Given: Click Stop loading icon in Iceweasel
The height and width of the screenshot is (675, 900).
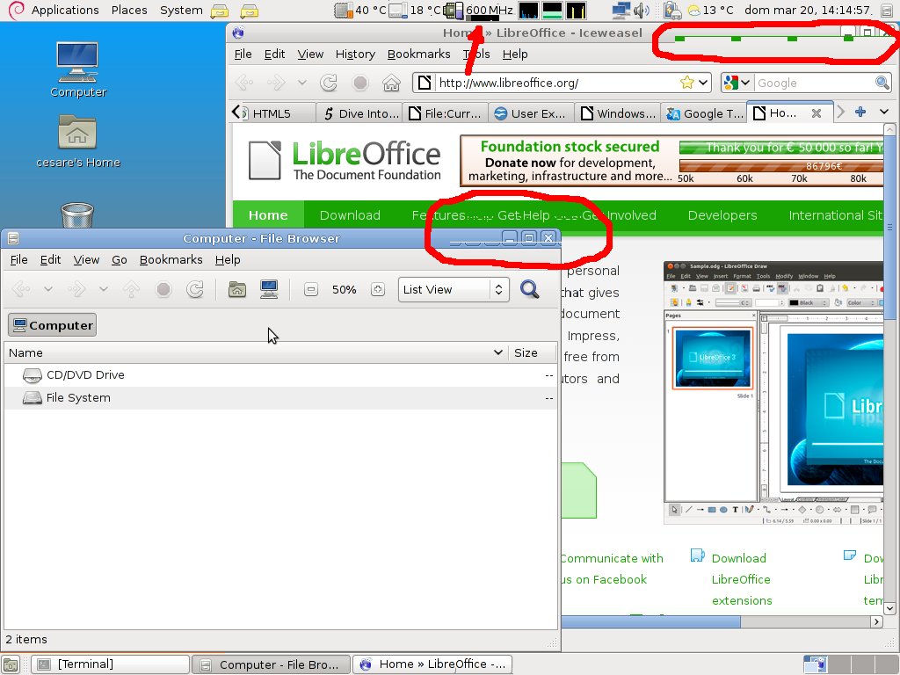Looking at the screenshot, I should coord(360,83).
